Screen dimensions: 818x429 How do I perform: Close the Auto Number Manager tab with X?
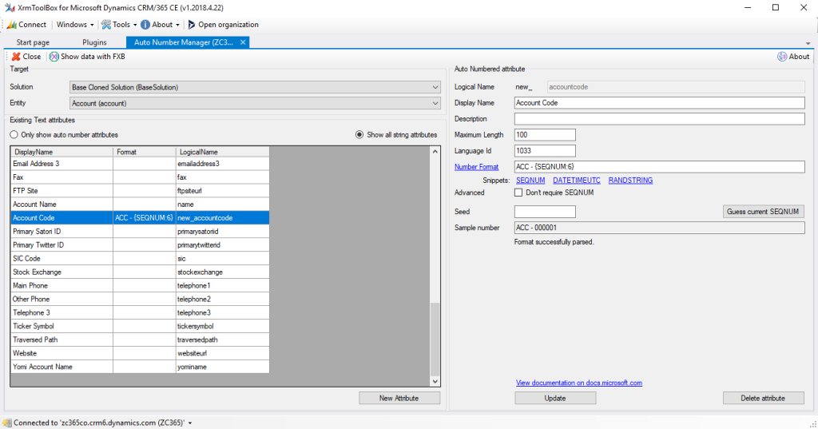click(x=243, y=42)
